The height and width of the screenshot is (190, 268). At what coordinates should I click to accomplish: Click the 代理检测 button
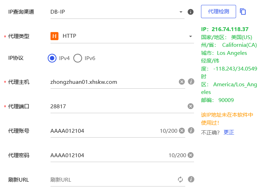218,12
